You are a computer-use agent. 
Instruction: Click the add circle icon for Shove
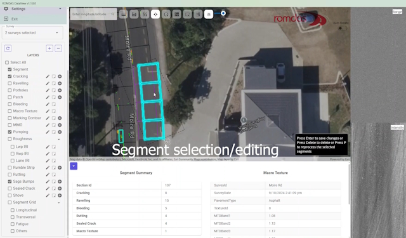coord(60,195)
